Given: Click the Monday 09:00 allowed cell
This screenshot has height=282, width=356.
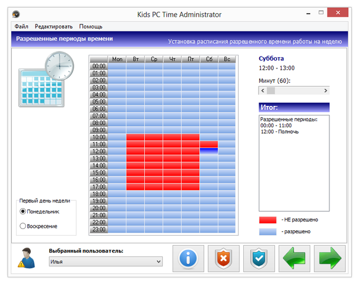Looking at the screenshot, I should click(117, 130).
